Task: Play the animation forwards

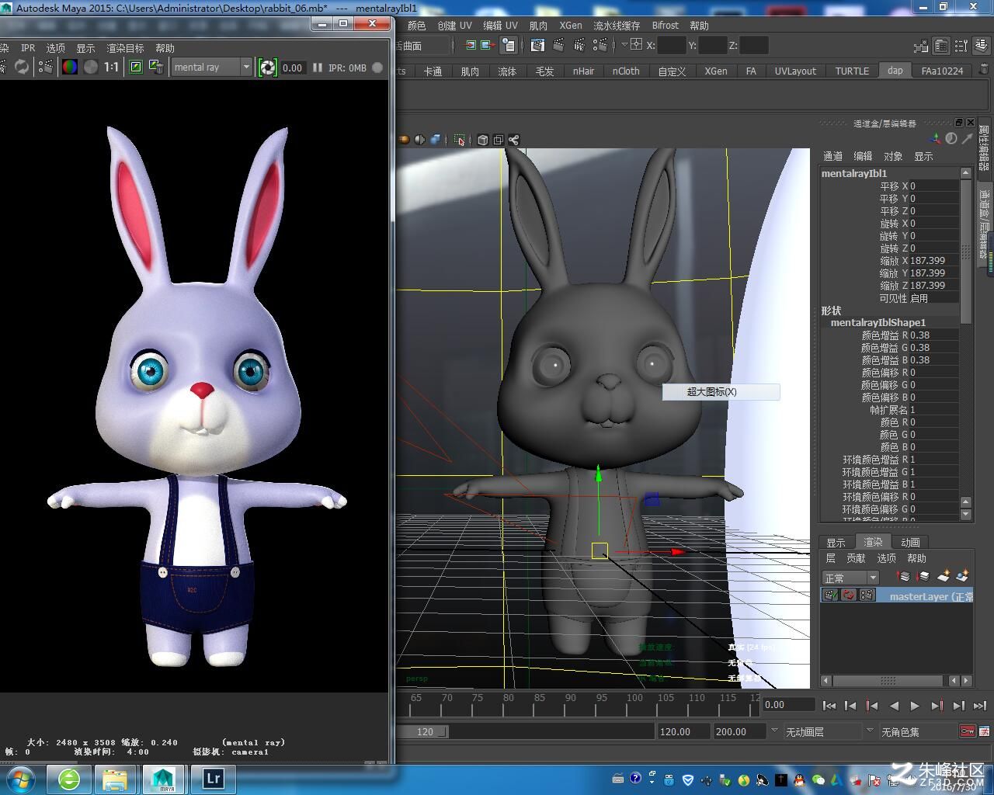Action: pos(915,705)
